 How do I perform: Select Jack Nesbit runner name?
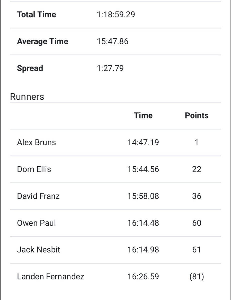[x=39, y=249]
